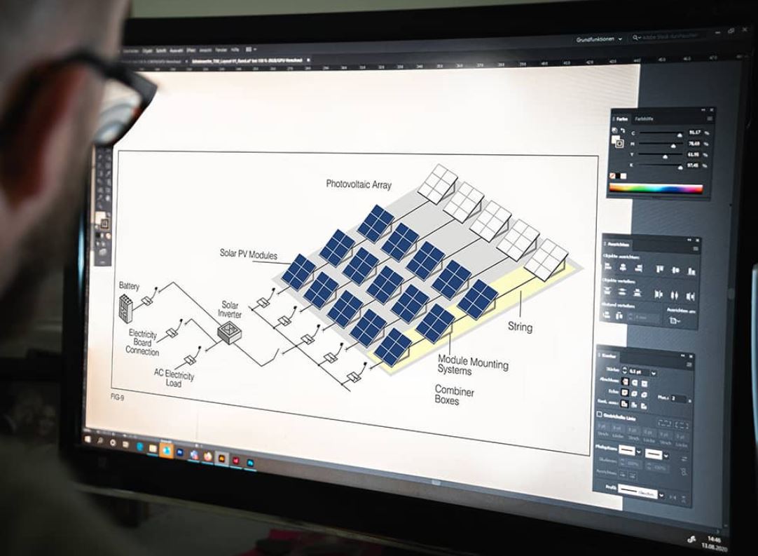
Task: Click the Photoshop taskbar icon
Action: (250, 463)
